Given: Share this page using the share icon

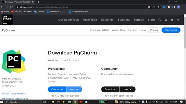Looking at the screenshot, I should [x=154, y=7].
